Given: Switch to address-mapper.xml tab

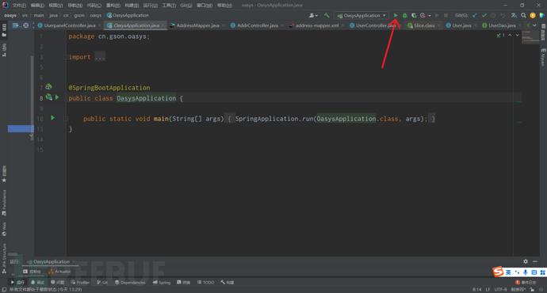Looking at the screenshot, I should pos(317,25).
